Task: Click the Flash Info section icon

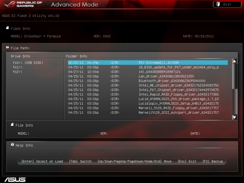Action: [7, 28]
